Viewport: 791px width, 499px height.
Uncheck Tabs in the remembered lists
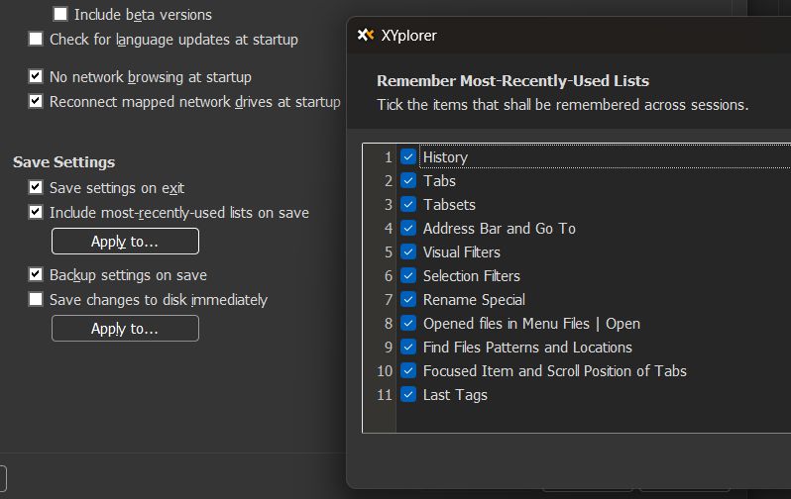(x=408, y=180)
